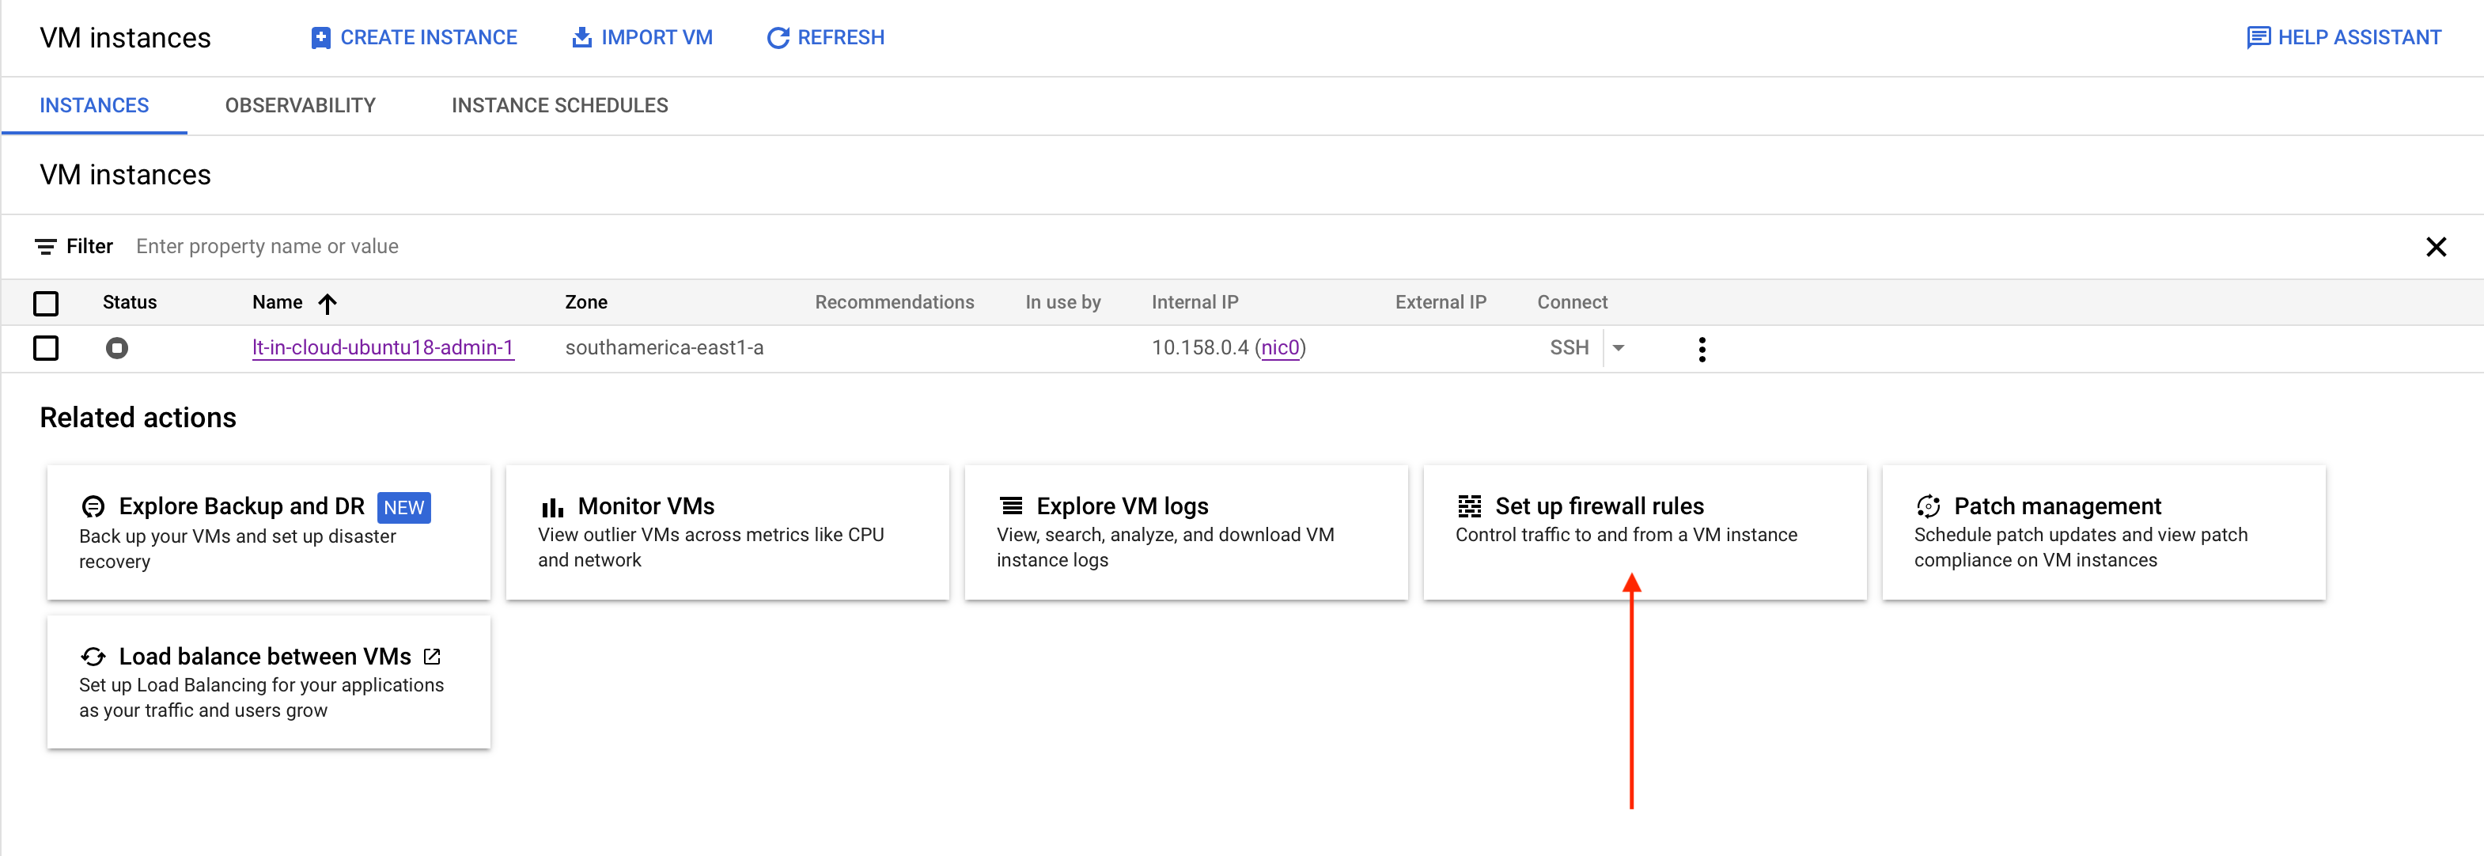Open the Instance Schedules tab

click(559, 105)
